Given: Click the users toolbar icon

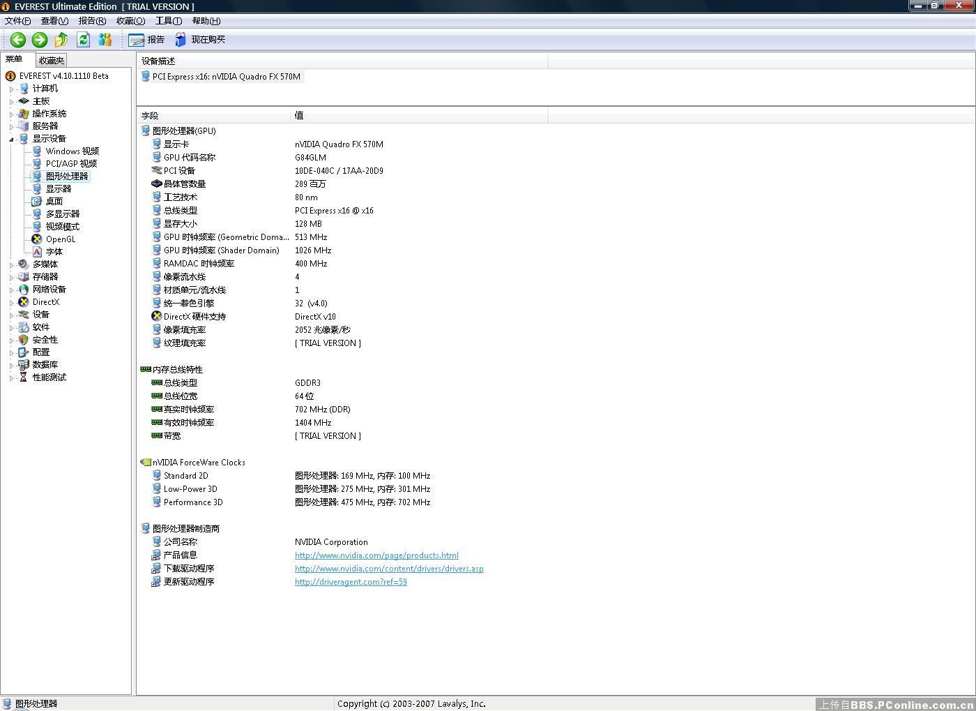Looking at the screenshot, I should pos(105,40).
